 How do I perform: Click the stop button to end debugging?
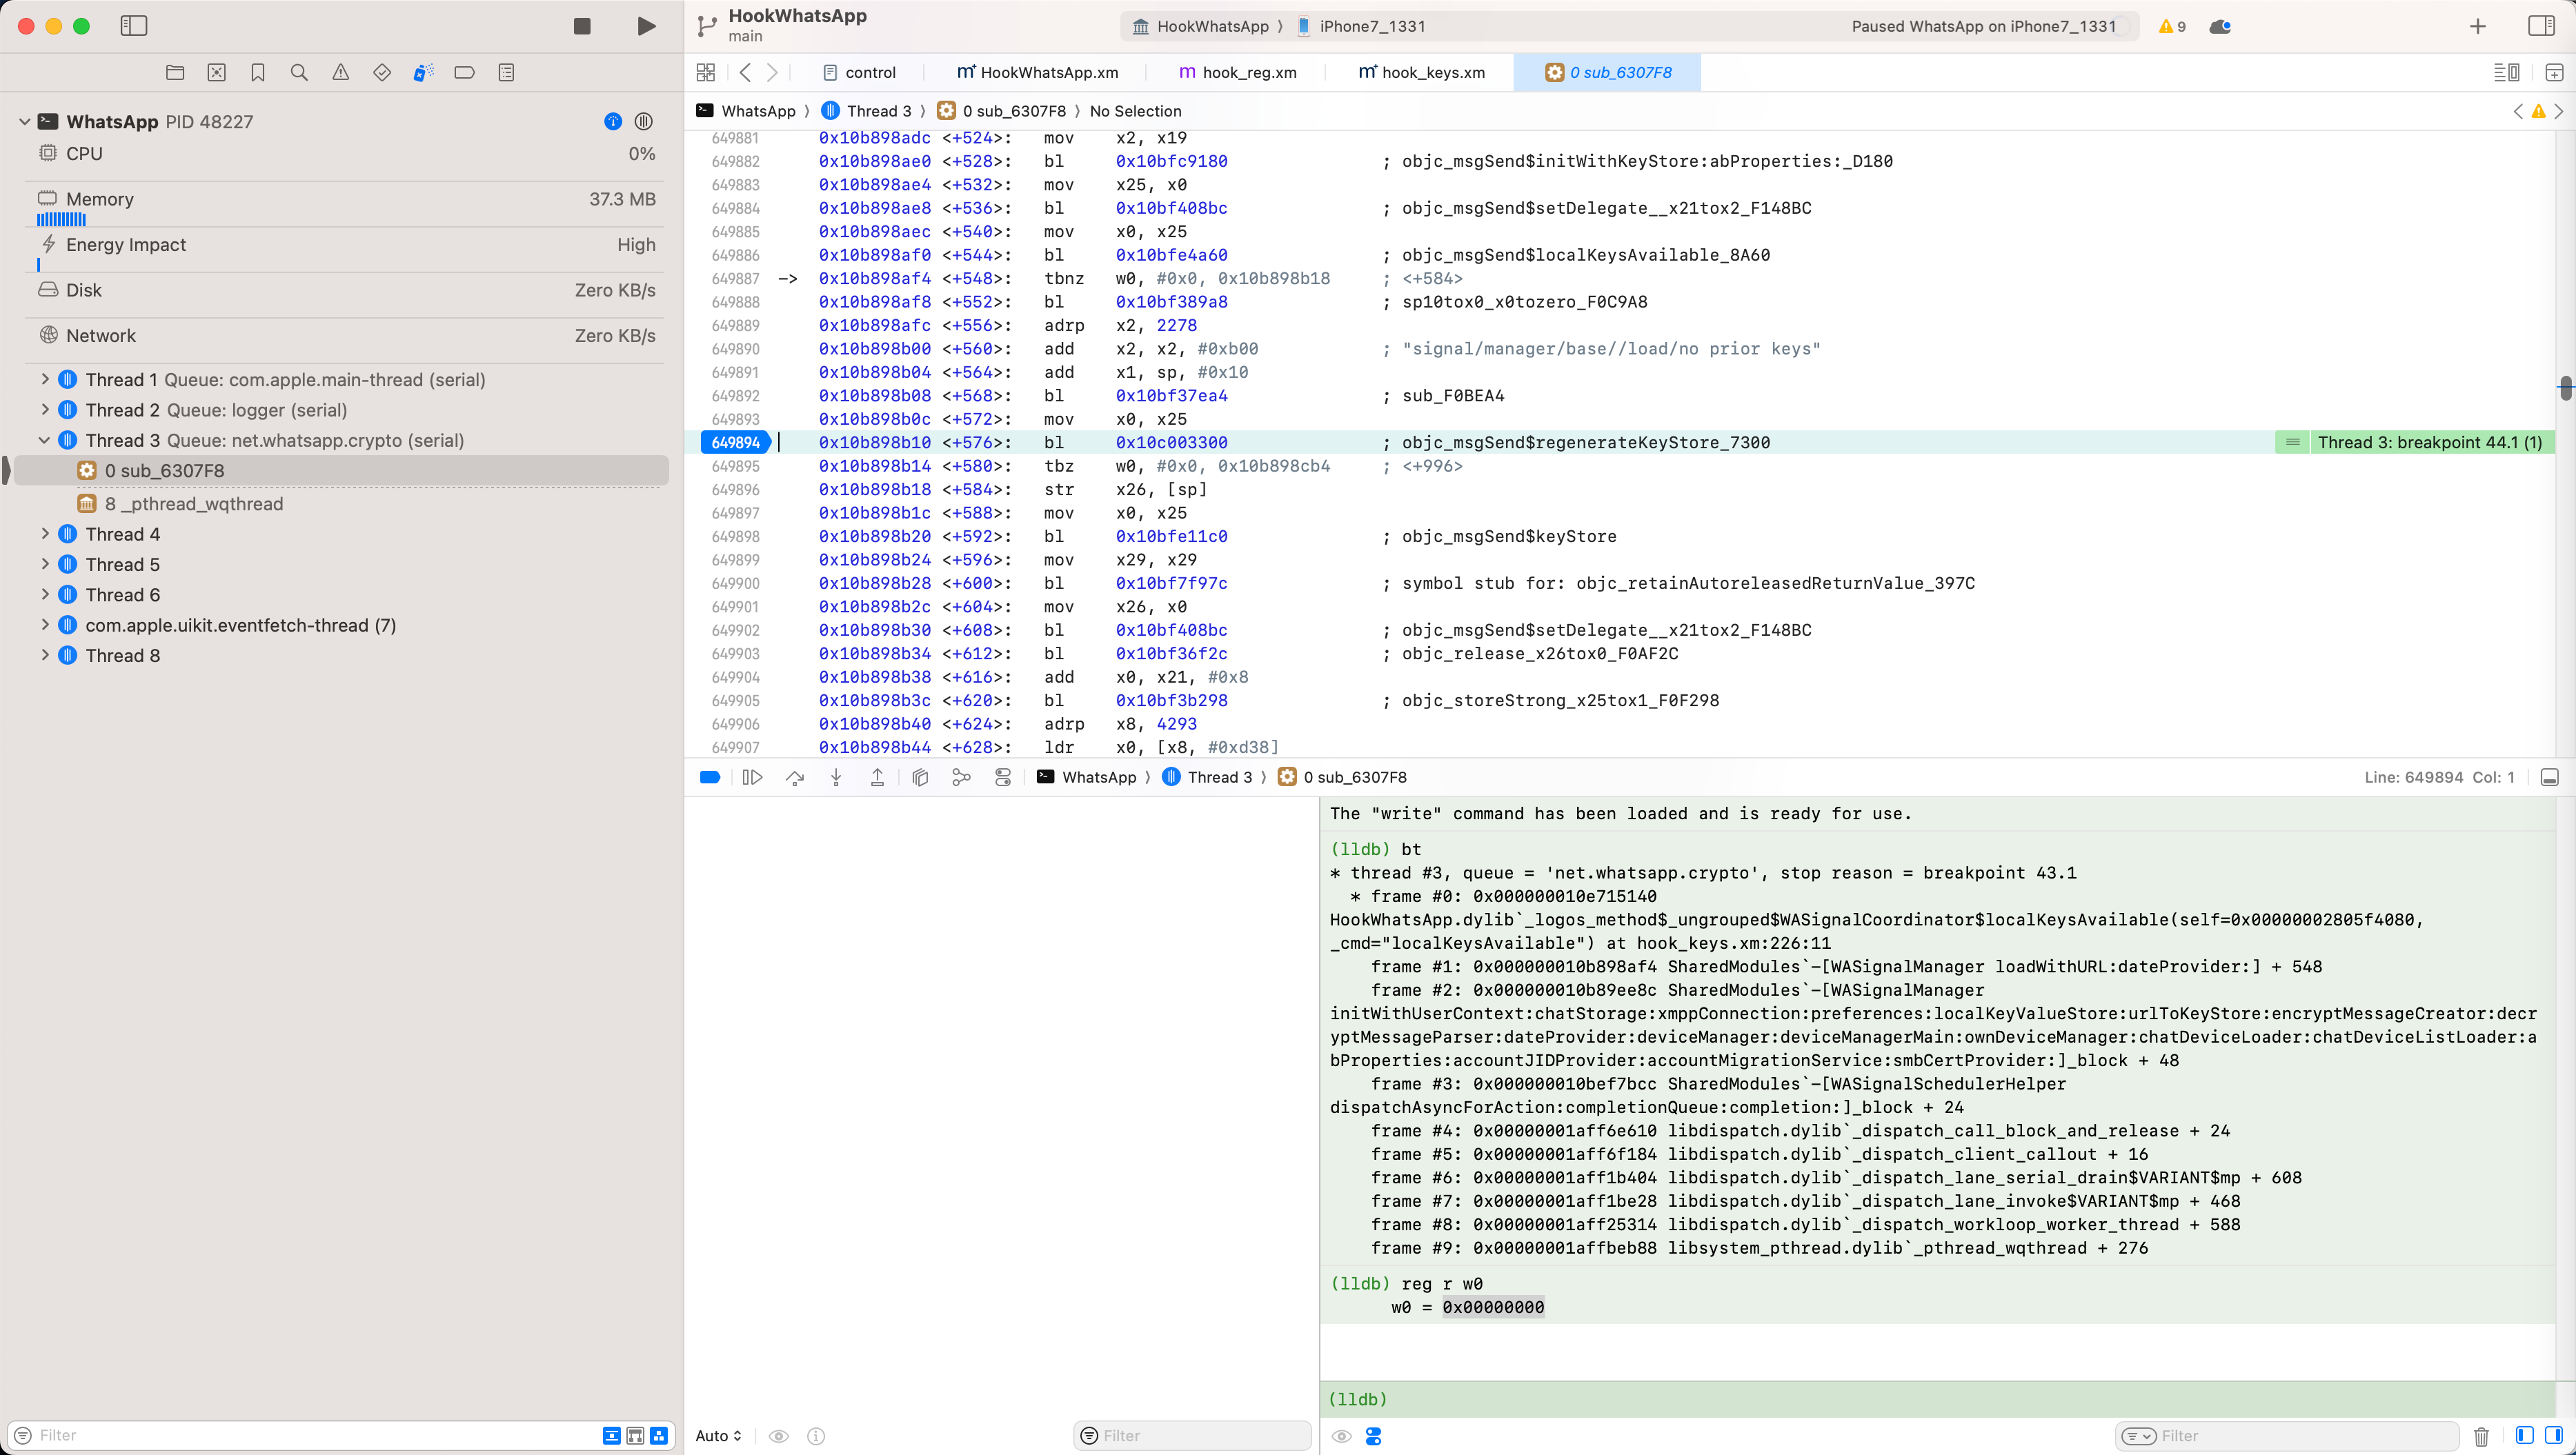581,26
